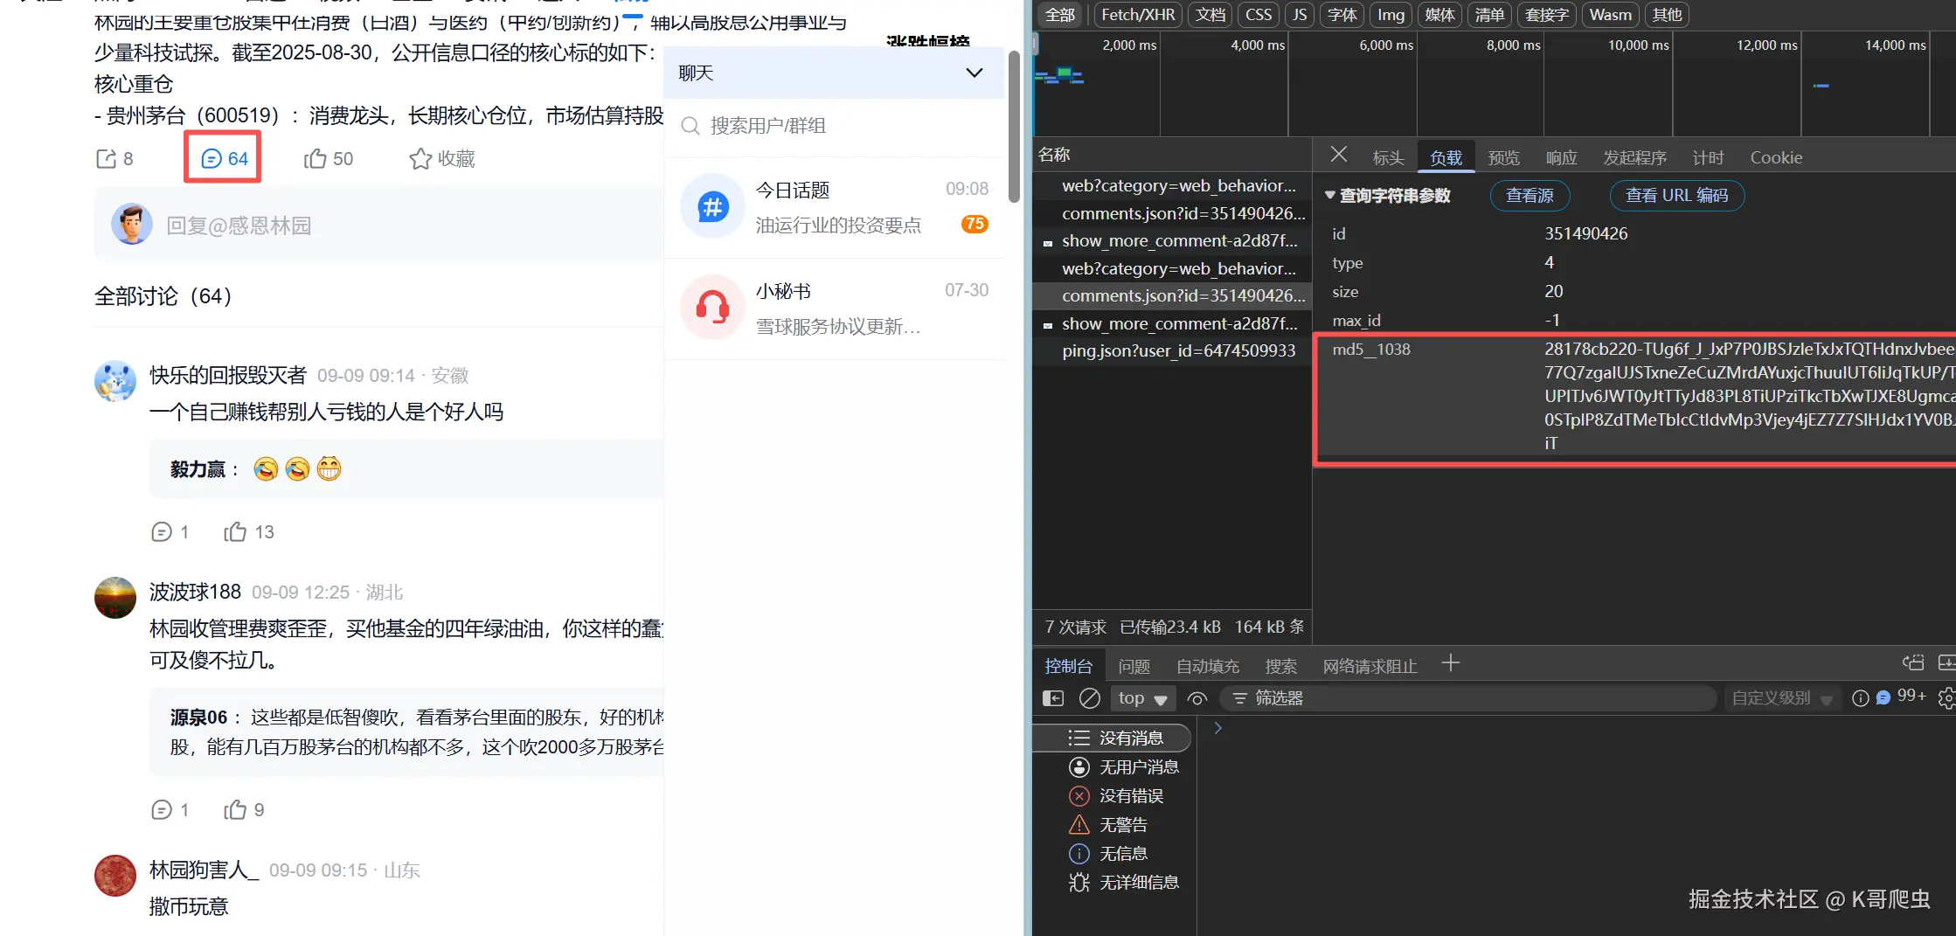Clear the console with the circle-slash icon
The width and height of the screenshot is (1956, 936).
(1089, 698)
